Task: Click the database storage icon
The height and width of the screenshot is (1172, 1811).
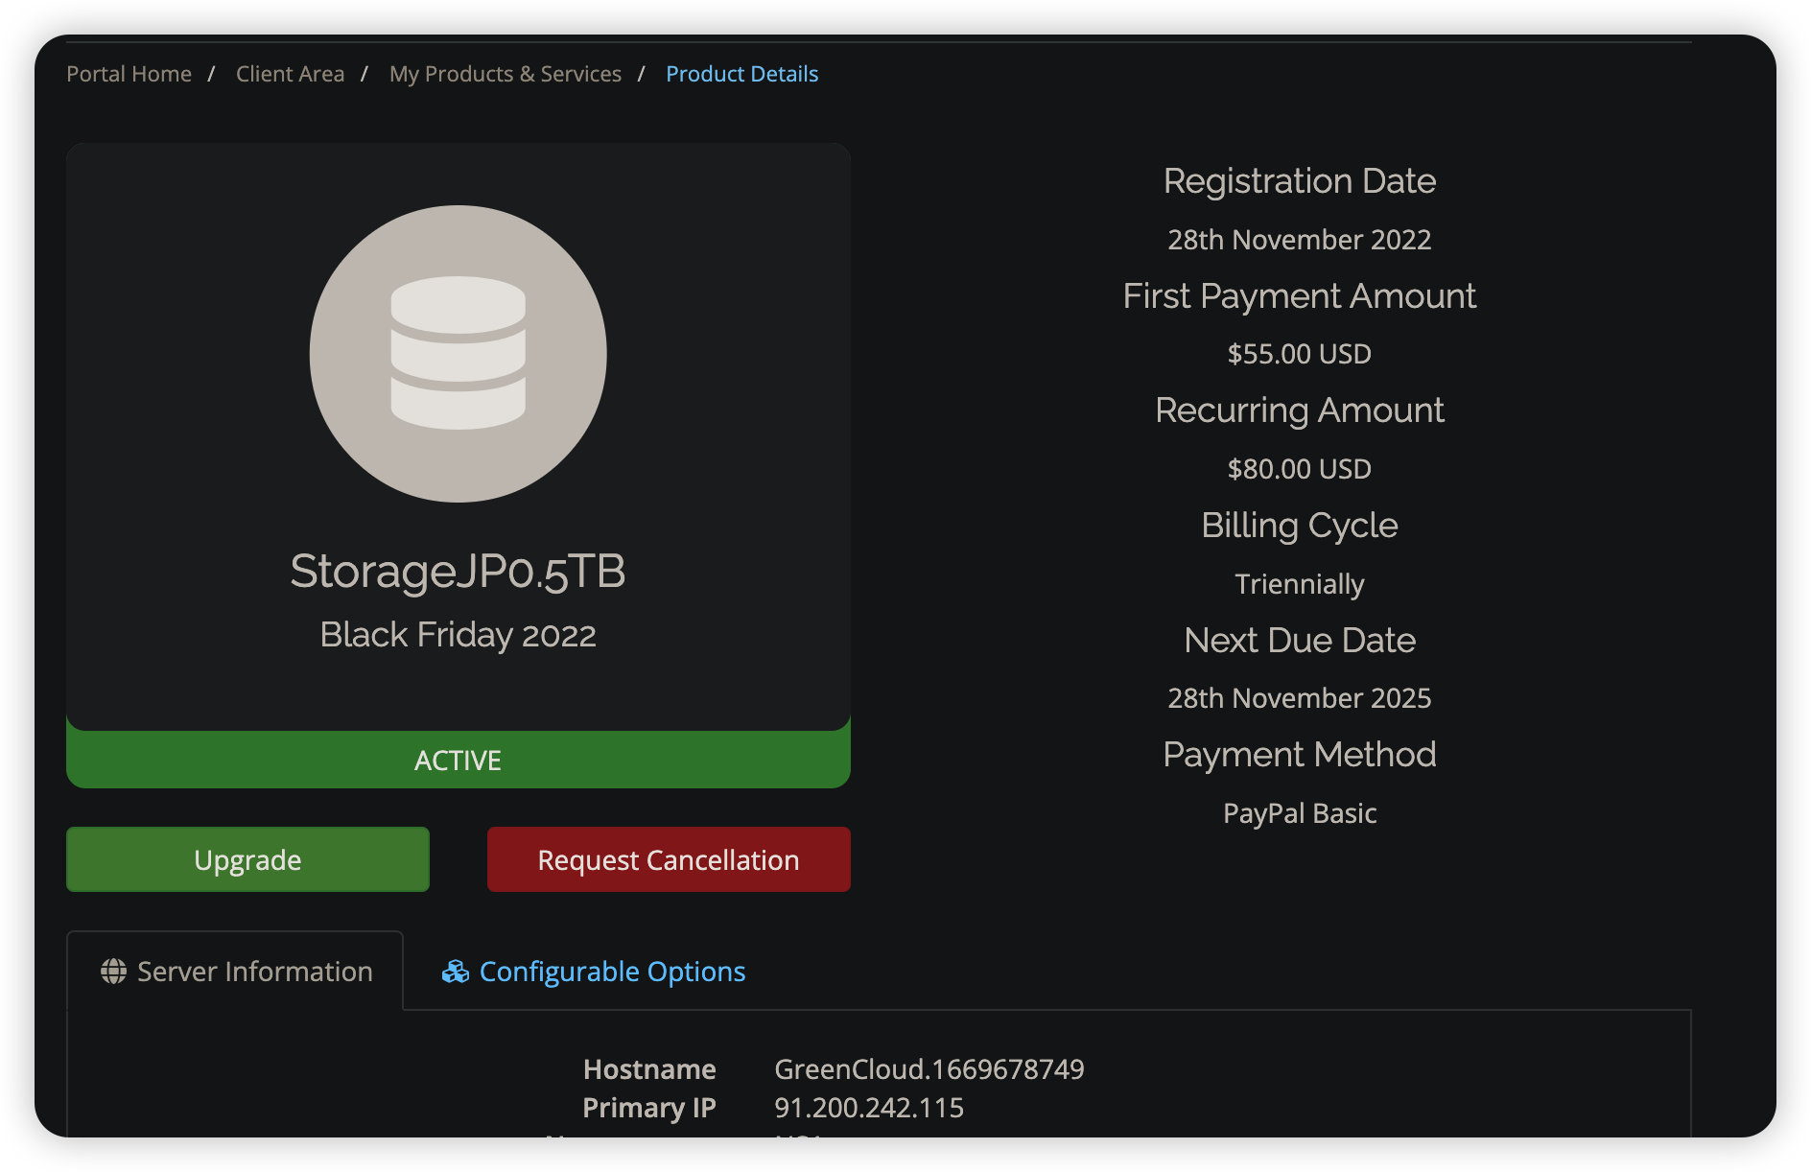Action: 458,353
